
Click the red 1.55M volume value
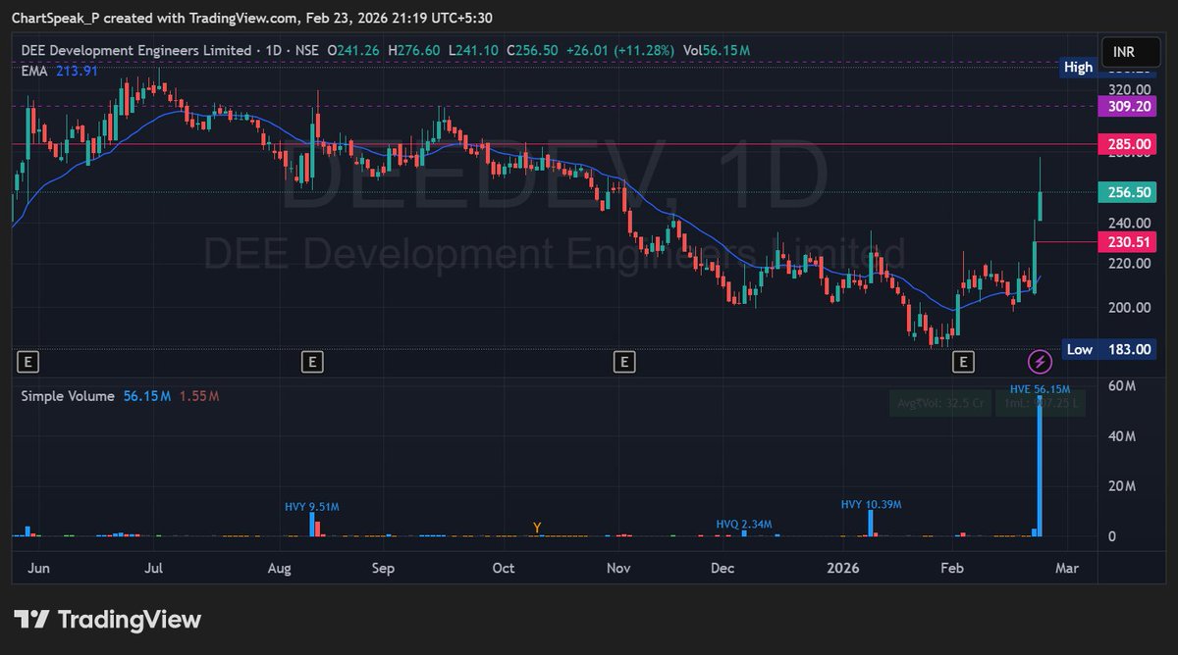click(x=199, y=396)
